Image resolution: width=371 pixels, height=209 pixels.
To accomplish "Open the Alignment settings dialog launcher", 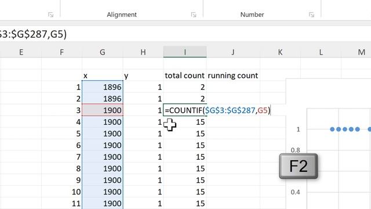I will (x=194, y=15).
